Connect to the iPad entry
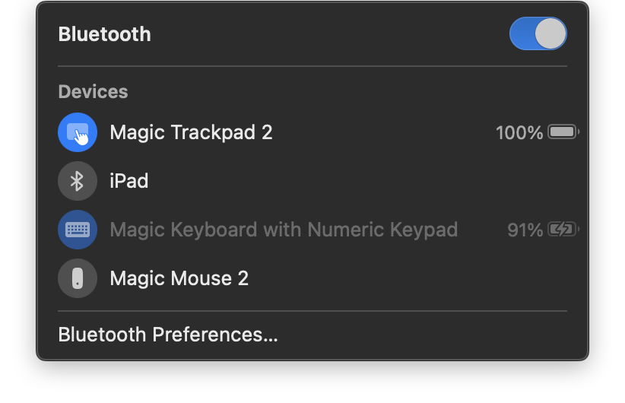625x403 pixels. click(x=128, y=181)
